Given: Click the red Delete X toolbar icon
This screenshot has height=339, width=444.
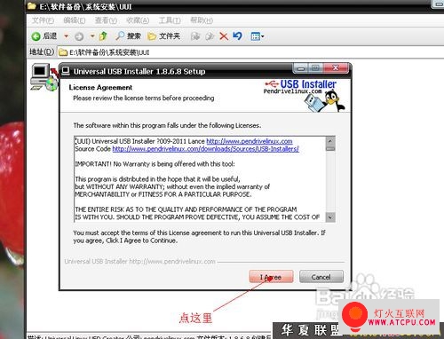Looking at the screenshot, I should click(224, 36).
